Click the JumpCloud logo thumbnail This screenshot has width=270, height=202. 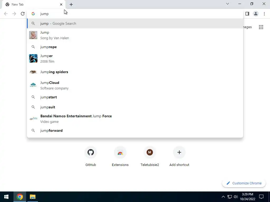click(33, 85)
